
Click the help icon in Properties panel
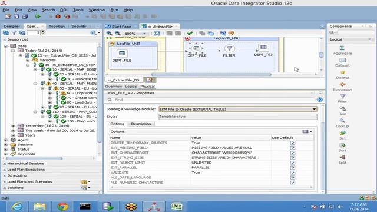tap(319, 100)
